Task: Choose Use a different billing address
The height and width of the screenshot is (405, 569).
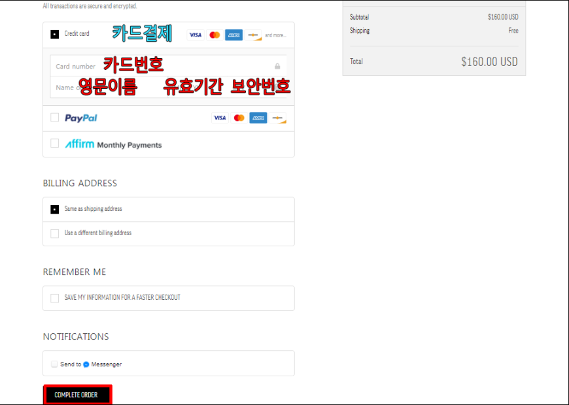Action: click(54, 233)
